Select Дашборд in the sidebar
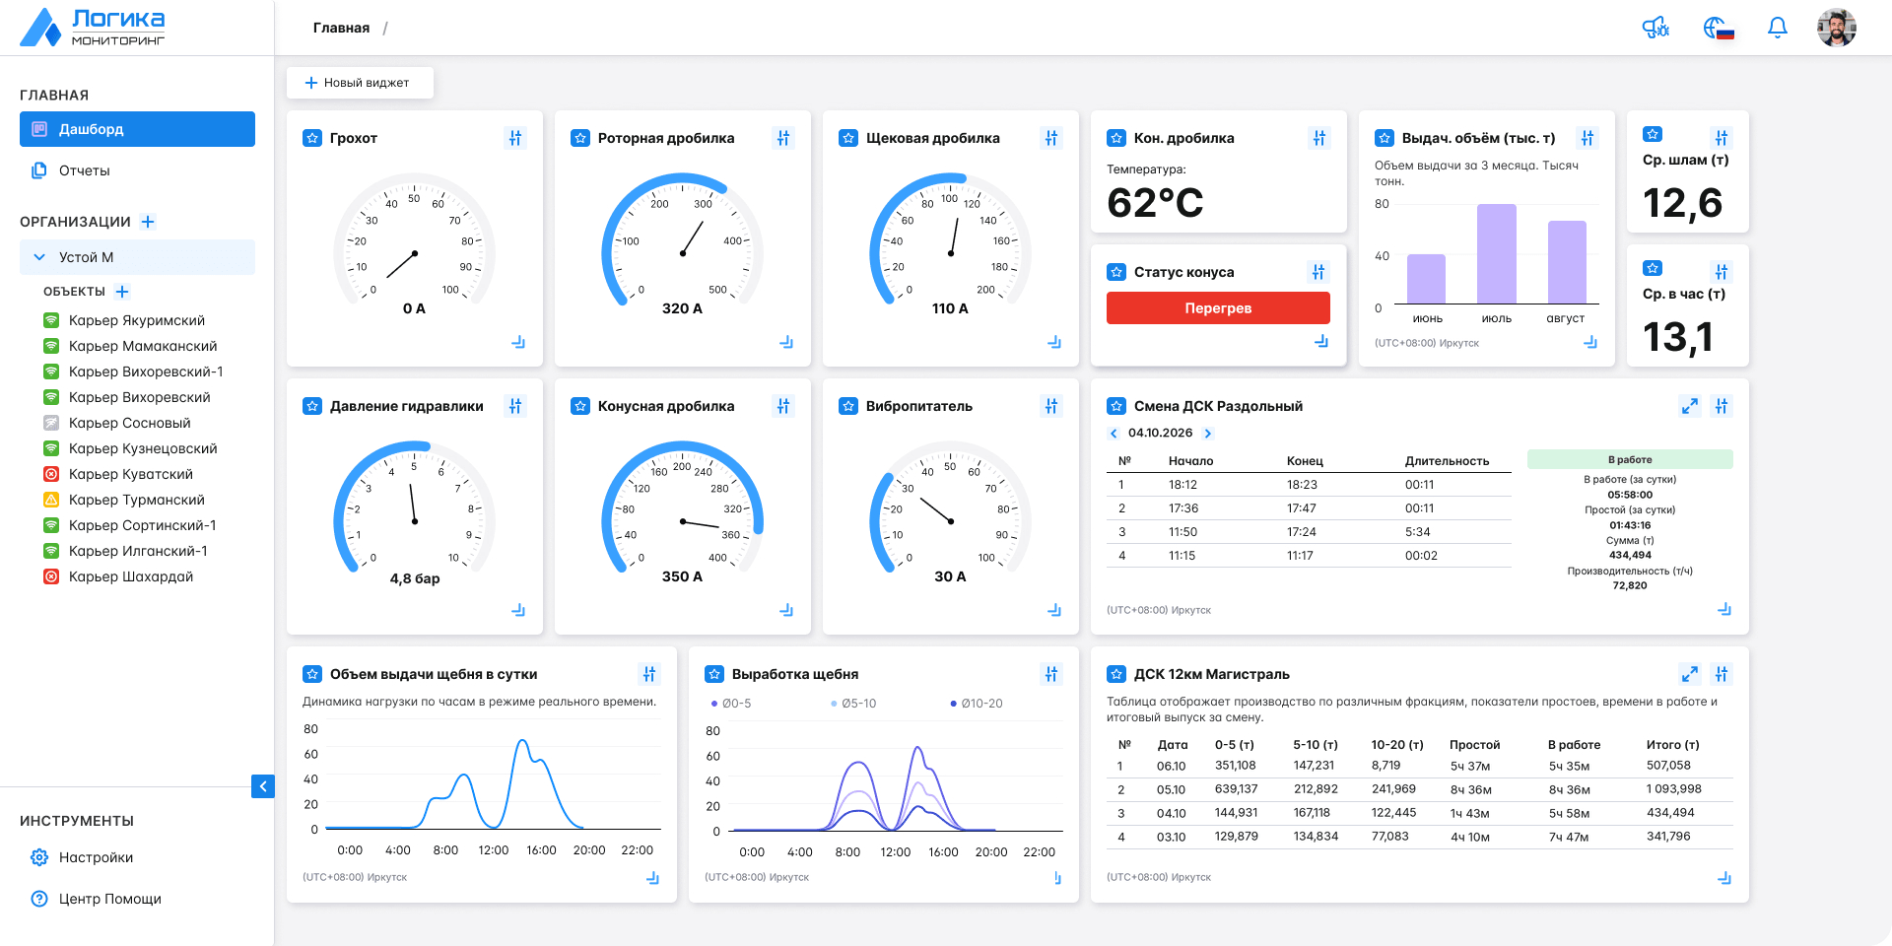This screenshot has width=1892, height=946. point(137,129)
